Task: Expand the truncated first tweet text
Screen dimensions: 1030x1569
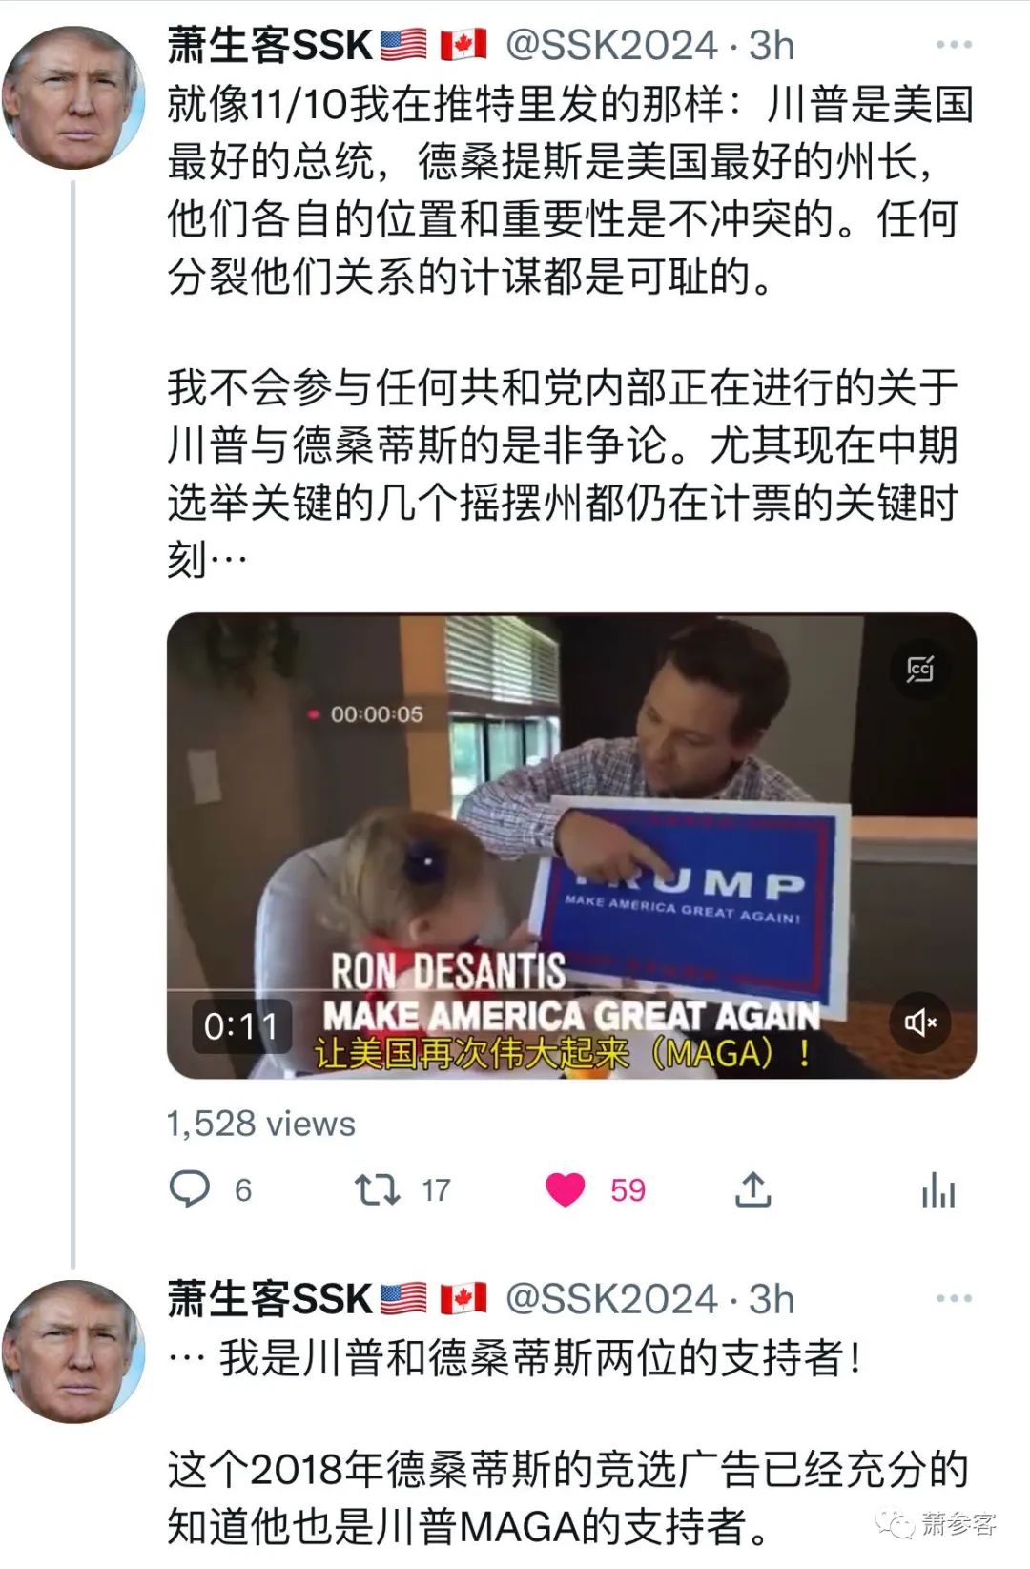Action: (x=228, y=560)
